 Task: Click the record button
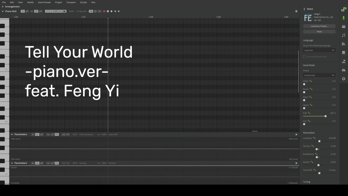(111, 11)
